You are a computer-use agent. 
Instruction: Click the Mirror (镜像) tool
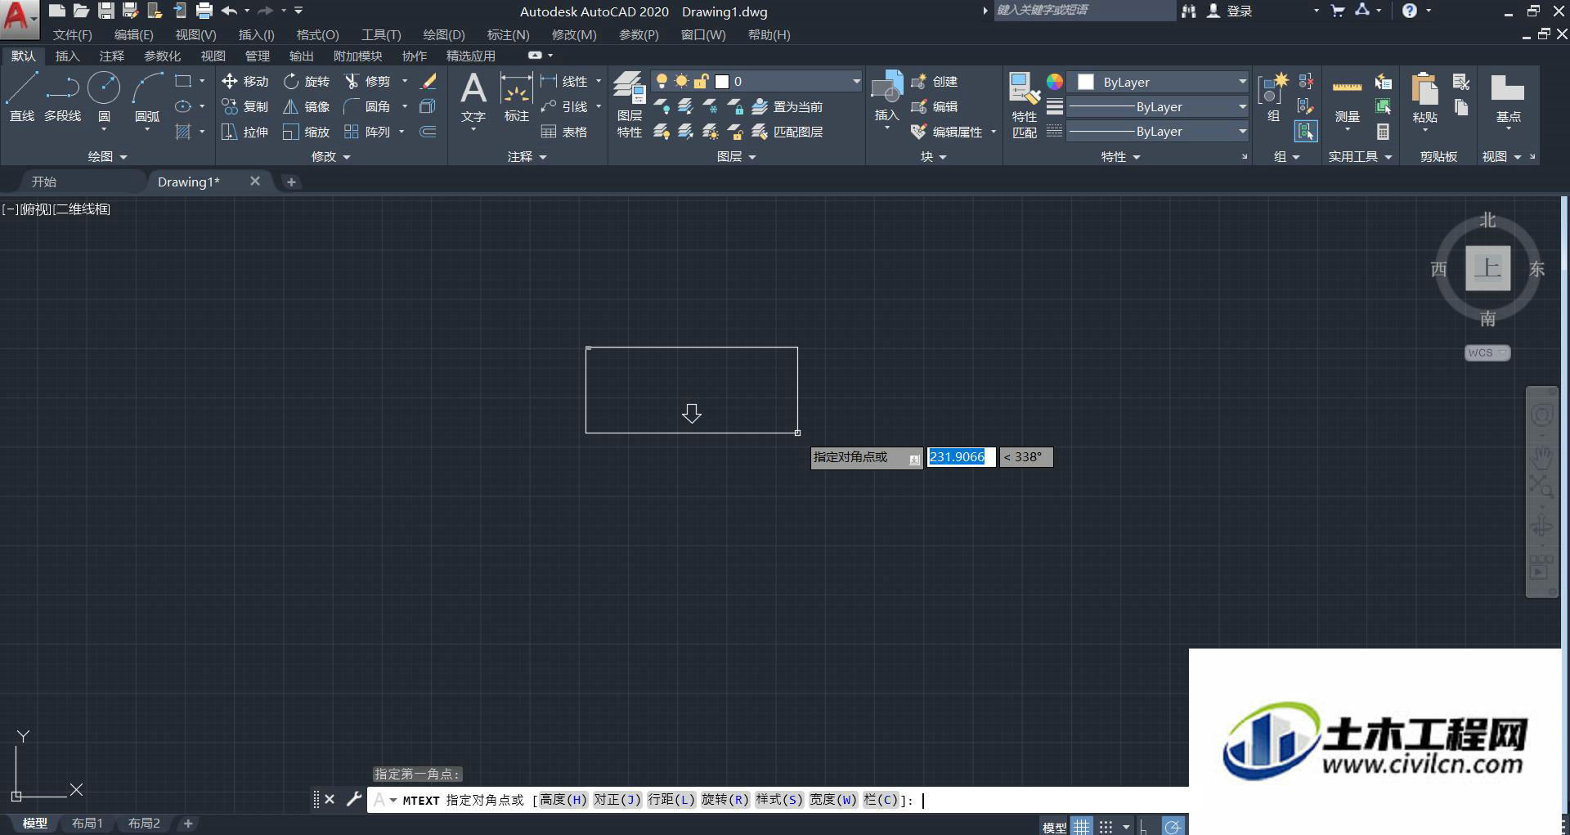tap(307, 106)
